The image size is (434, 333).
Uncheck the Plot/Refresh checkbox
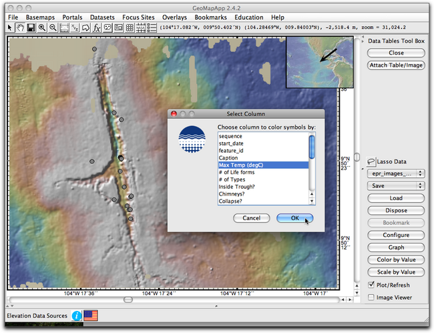click(x=371, y=285)
